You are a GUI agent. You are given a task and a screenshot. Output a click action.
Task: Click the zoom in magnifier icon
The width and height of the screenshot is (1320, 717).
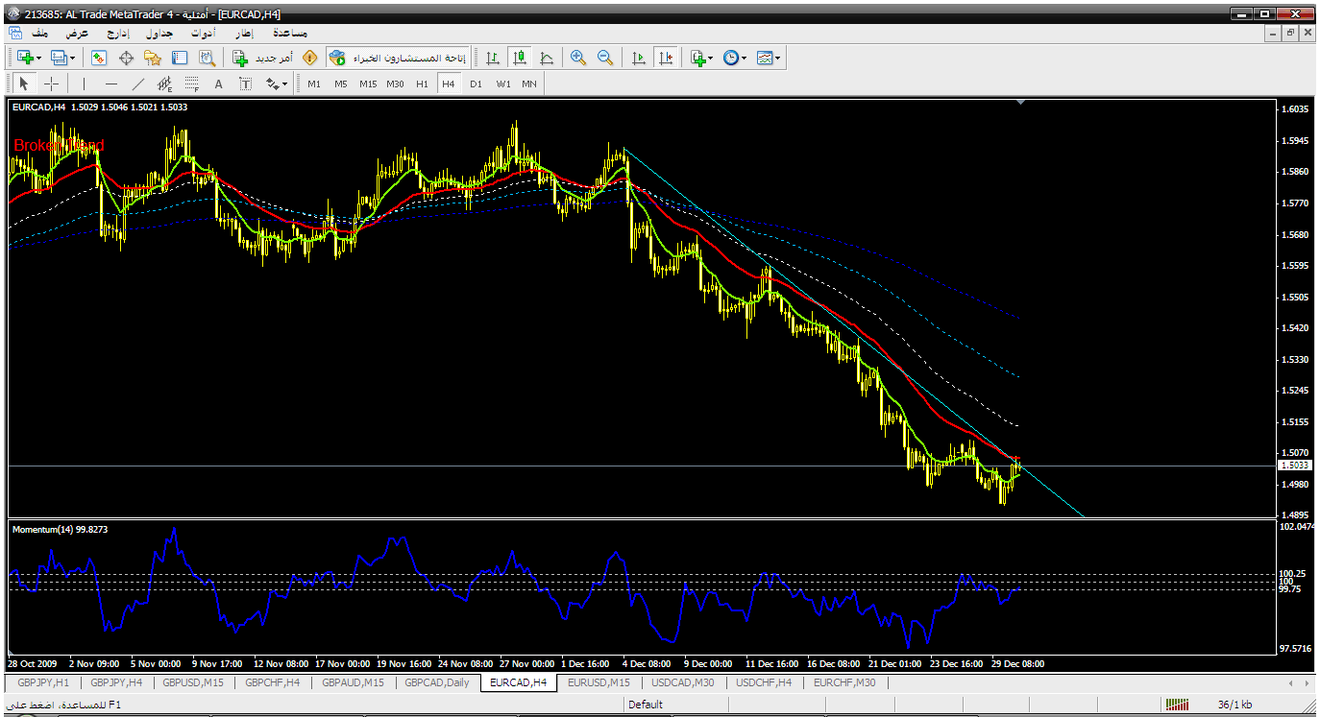coord(578,58)
